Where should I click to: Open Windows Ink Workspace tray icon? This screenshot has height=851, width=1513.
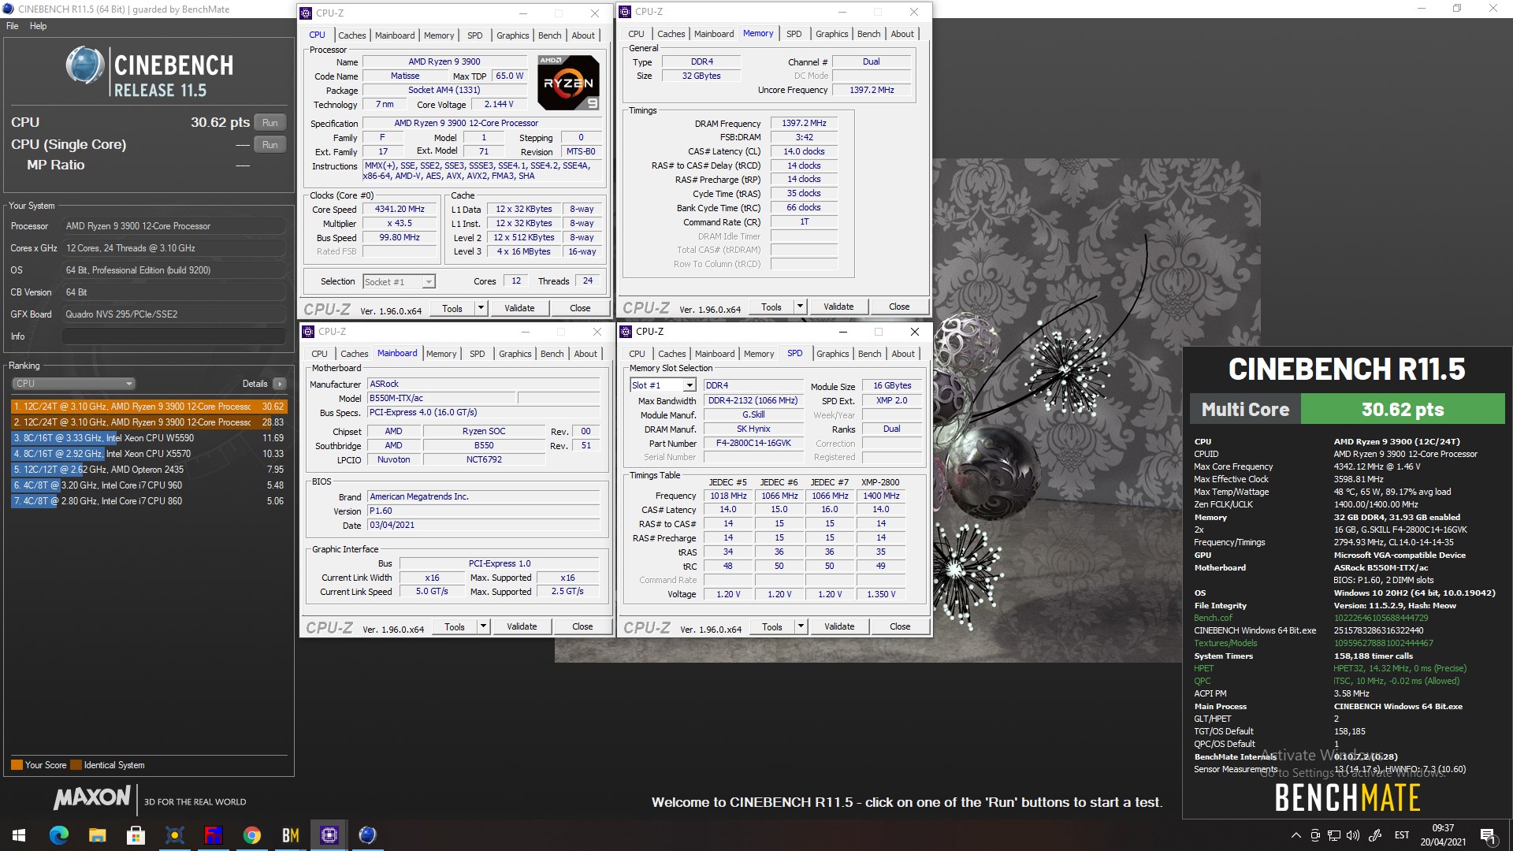1375,835
